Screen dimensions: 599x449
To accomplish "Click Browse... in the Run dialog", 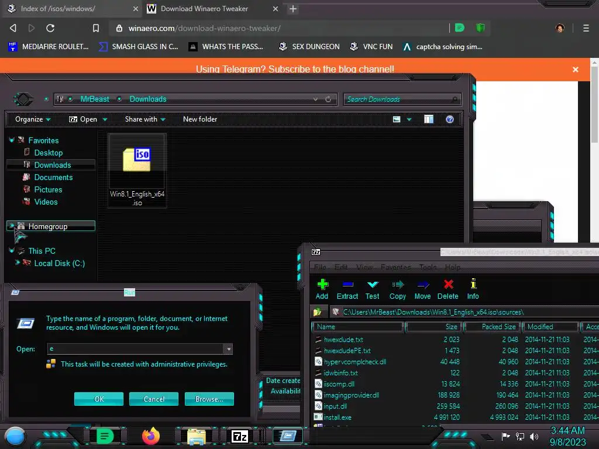I will (209, 399).
